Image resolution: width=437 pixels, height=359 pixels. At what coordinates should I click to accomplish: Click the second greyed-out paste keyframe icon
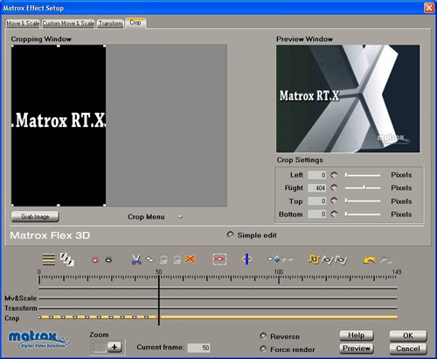[x=177, y=259]
